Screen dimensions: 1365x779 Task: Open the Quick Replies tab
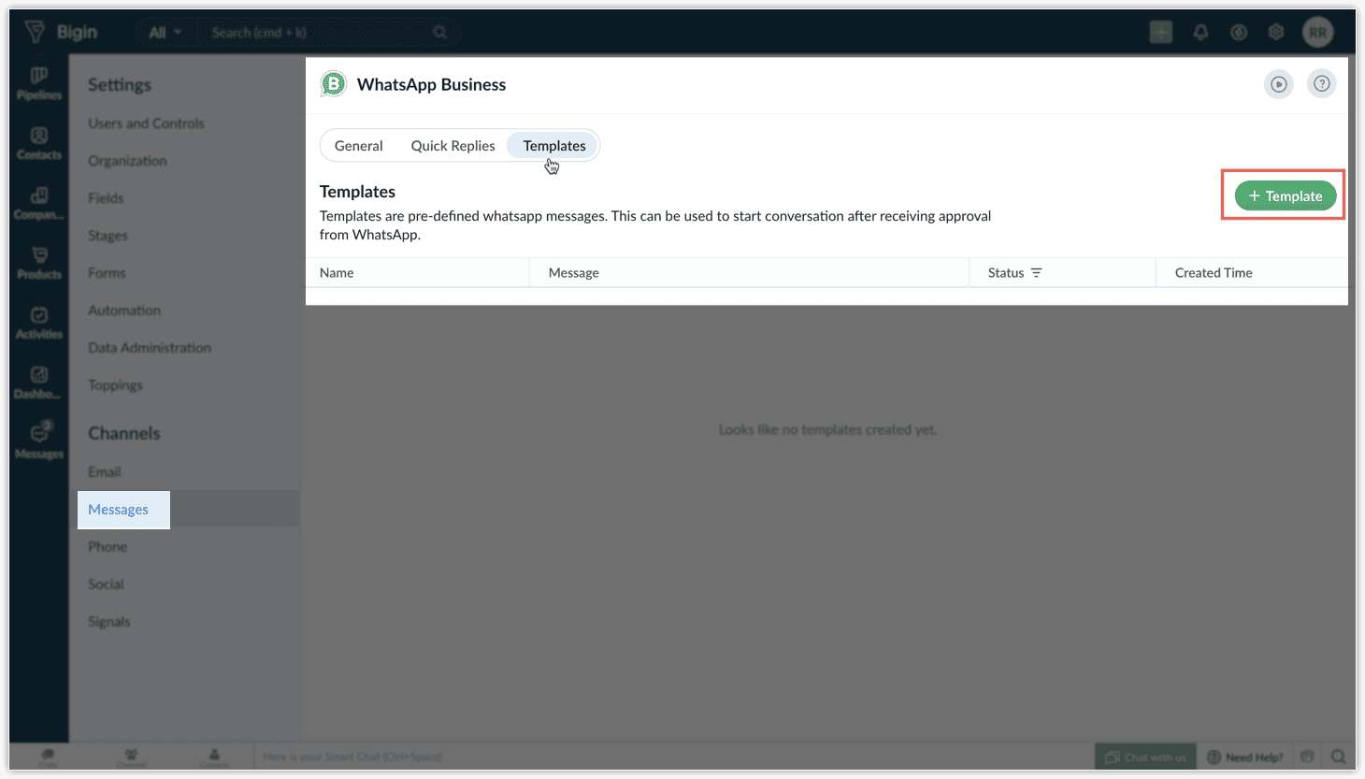point(453,146)
